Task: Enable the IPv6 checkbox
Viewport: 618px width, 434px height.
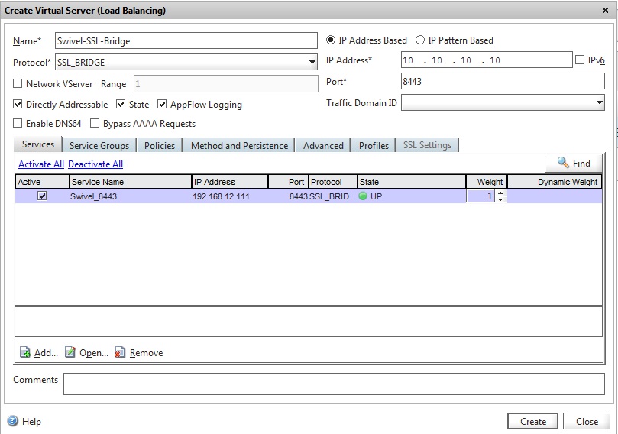Action: point(580,60)
